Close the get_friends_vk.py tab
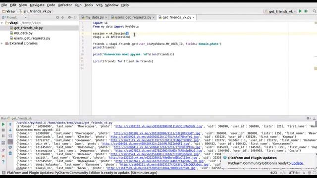This screenshot has width=317, height=178. pyautogui.click(x=194, y=18)
